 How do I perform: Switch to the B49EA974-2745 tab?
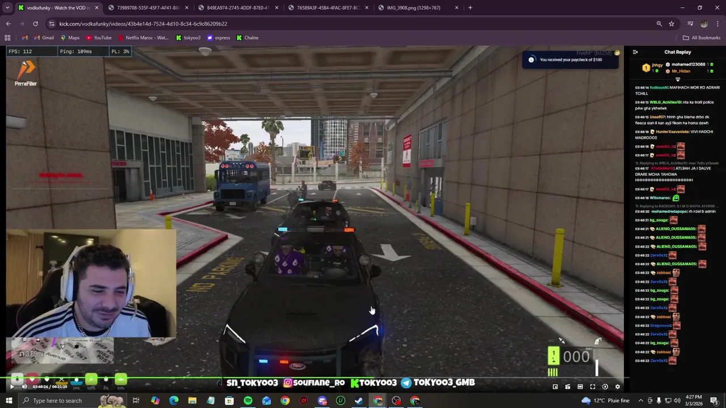tap(238, 8)
